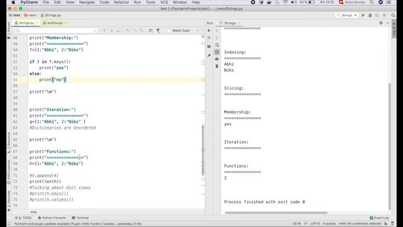This screenshot has height=227, width=403.
Task: Run with coverage from main toolbar
Action: [377, 15]
